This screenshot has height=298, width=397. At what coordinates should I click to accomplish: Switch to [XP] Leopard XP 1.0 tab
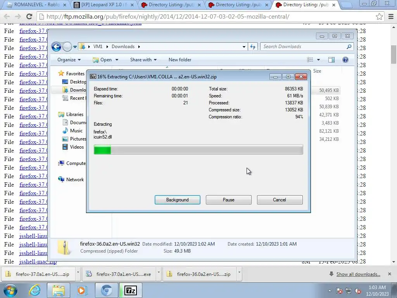pyautogui.click(x=103, y=5)
